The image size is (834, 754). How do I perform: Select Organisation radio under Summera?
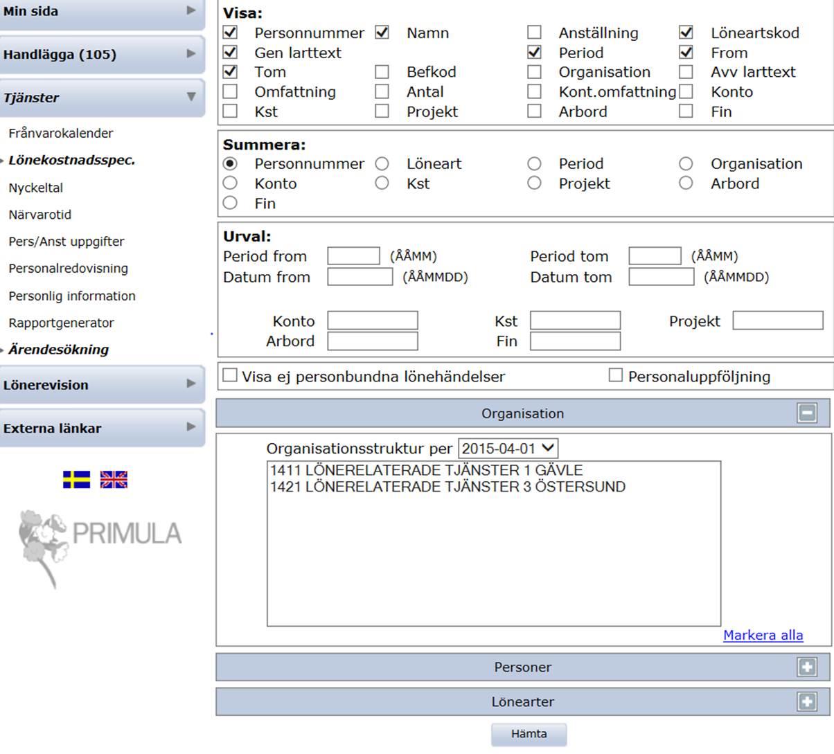(686, 163)
